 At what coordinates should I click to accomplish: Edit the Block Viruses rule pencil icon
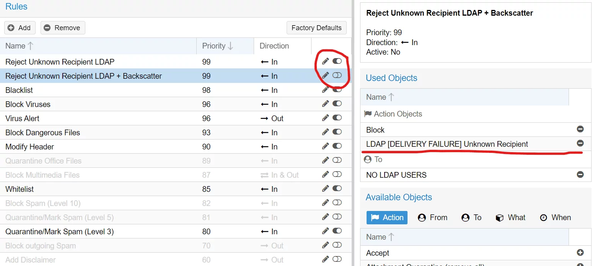325,104
